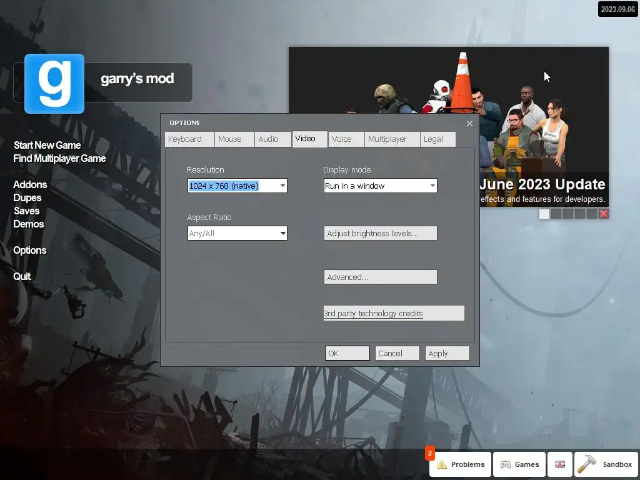Click Adjust brightness levels button
Screen dimensions: 640x480
point(381,233)
